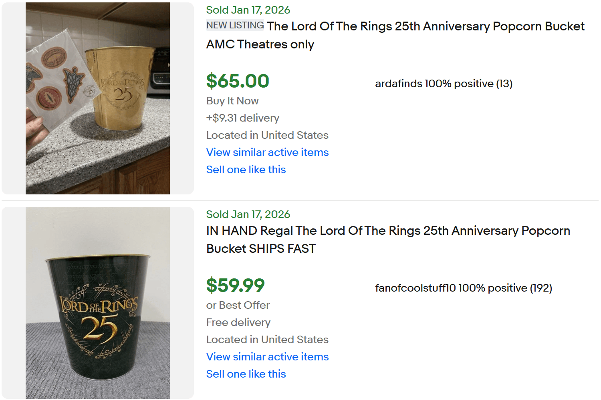The height and width of the screenshot is (400, 601).
Task: Click the 'or Best Offer' text
Action: [238, 305]
